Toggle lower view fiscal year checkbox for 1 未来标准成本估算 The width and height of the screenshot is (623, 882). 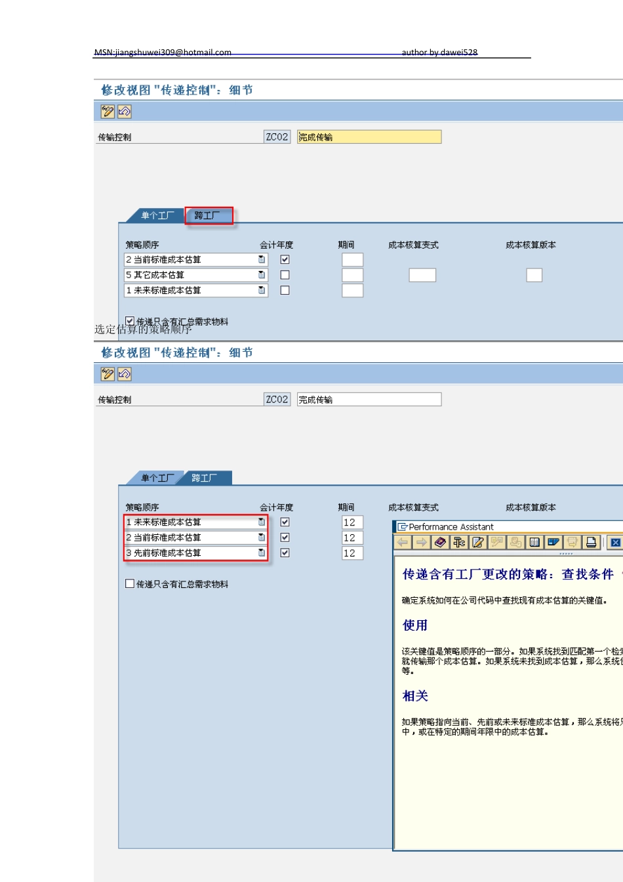285,522
